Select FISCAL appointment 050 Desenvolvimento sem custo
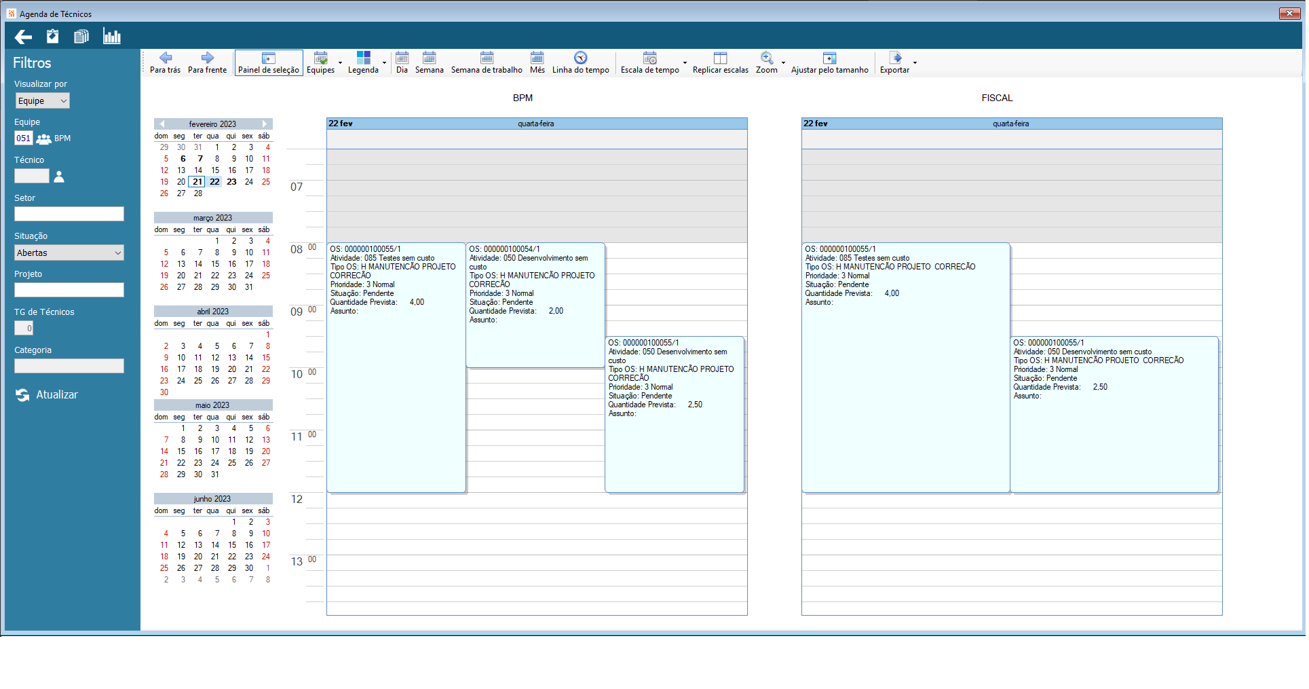 [1114, 415]
